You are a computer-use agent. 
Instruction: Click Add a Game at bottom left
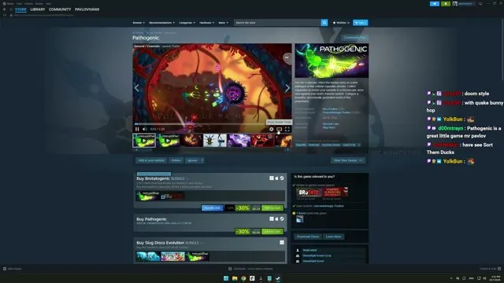click(x=13, y=269)
